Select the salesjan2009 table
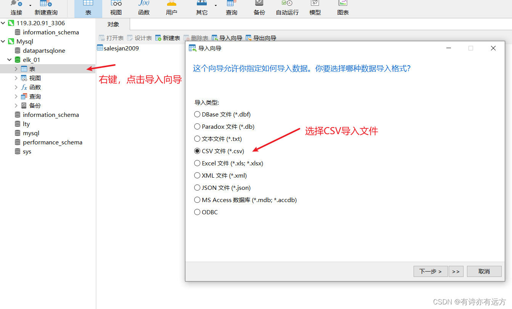The width and height of the screenshot is (512, 309). (x=118, y=48)
